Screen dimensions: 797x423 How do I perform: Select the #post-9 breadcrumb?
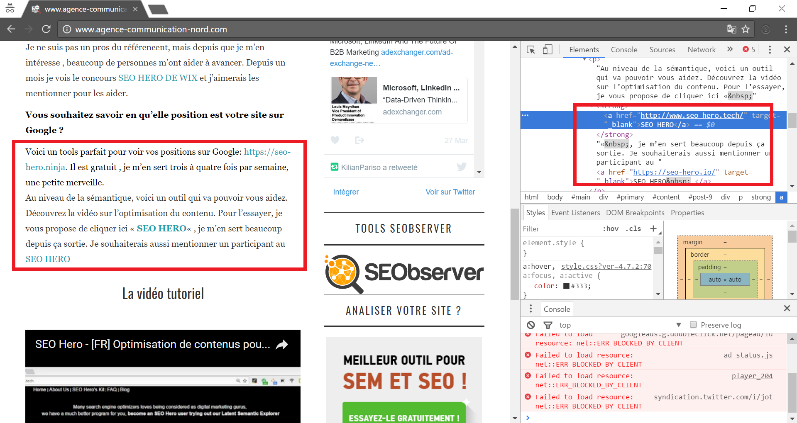[700, 197]
